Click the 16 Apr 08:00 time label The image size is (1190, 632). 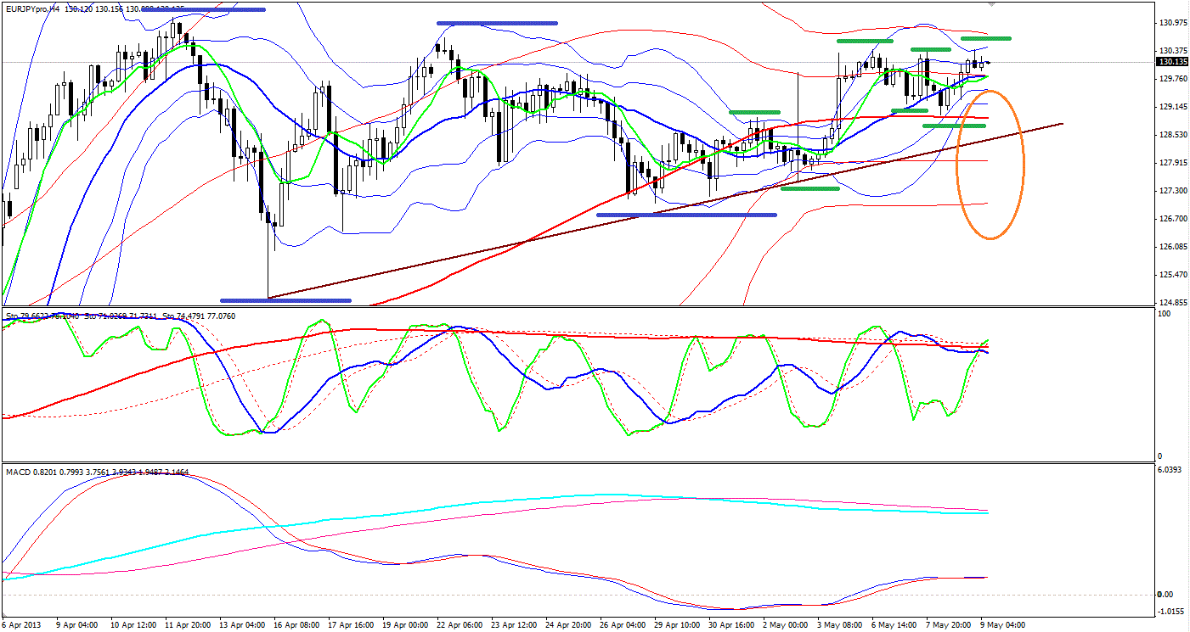[x=296, y=624]
